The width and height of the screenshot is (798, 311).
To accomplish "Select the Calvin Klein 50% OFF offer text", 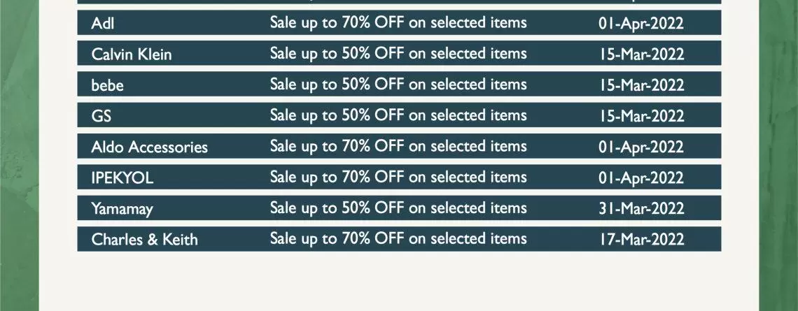I will pos(398,54).
